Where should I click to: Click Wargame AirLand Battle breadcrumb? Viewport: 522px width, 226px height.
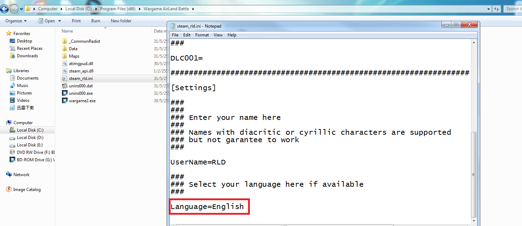167,9
